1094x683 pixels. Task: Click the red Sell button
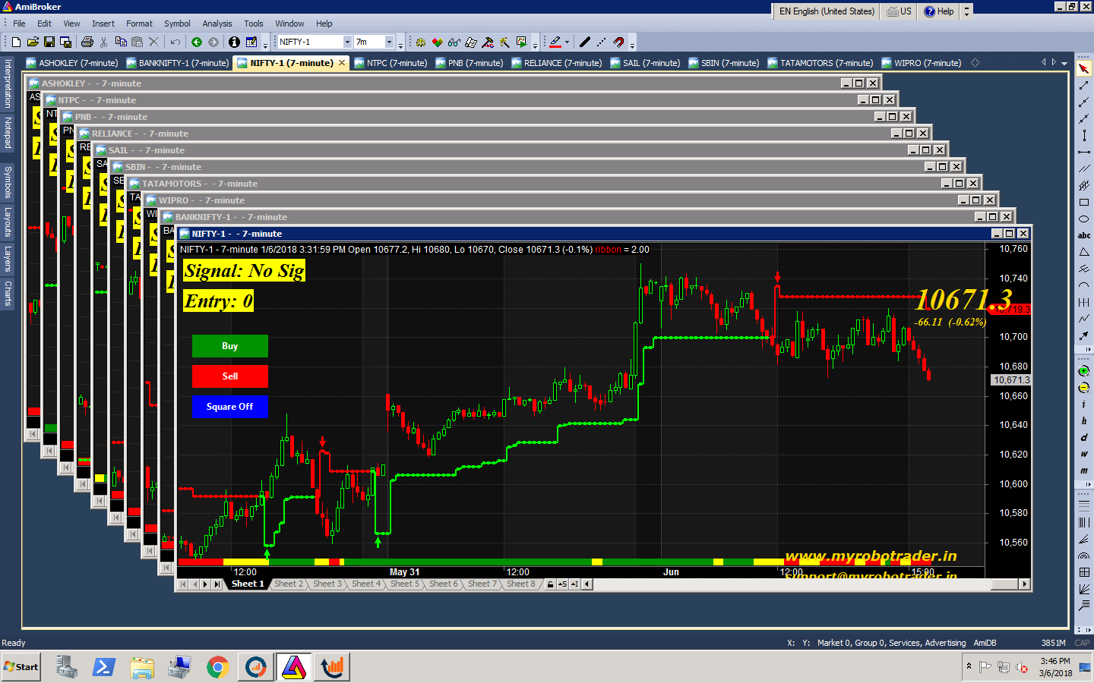[230, 376]
